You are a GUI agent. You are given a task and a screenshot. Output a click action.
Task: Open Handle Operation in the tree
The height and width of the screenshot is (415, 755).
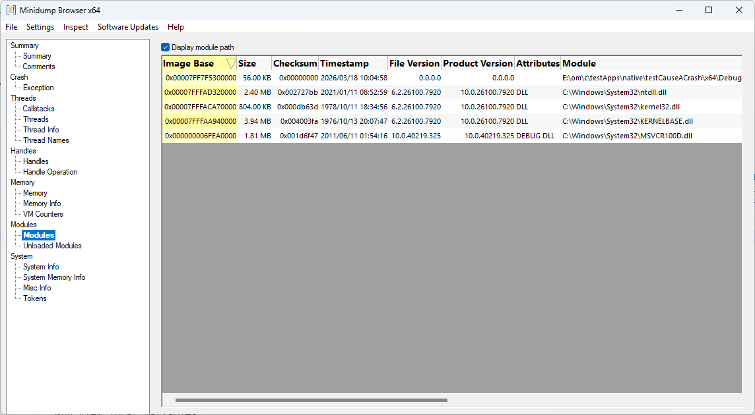50,172
